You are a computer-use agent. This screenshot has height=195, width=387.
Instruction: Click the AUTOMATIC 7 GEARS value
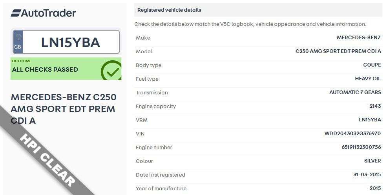pos(355,92)
